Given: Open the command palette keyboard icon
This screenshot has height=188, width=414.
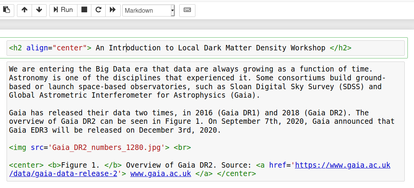Looking at the screenshot, I should [x=187, y=10].
